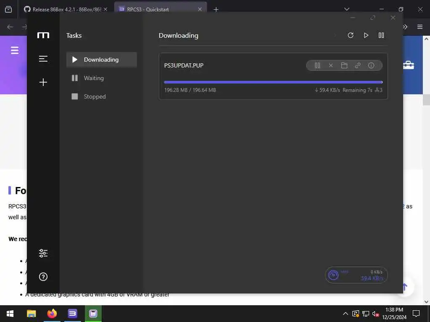The height and width of the screenshot is (322, 430).
Task: Click the PS3UPDAT.PUP file name
Action: click(184, 65)
